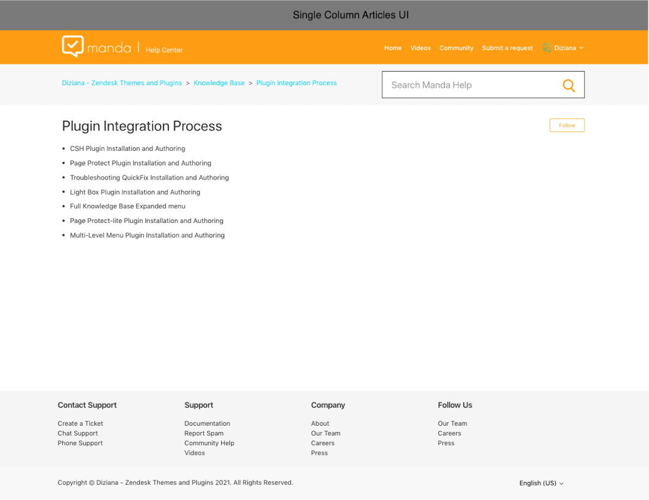Open Multi-Level Menu Plugin Installation and Authoring

click(x=147, y=235)
